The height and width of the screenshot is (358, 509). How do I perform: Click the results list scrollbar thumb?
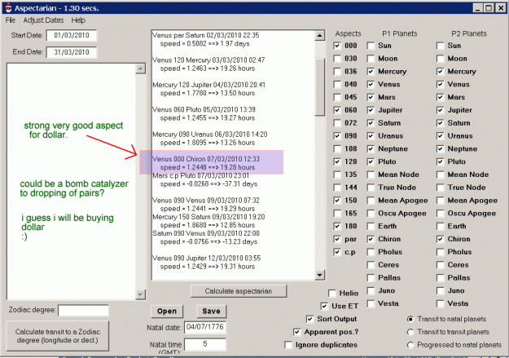[x=320, y=86]
